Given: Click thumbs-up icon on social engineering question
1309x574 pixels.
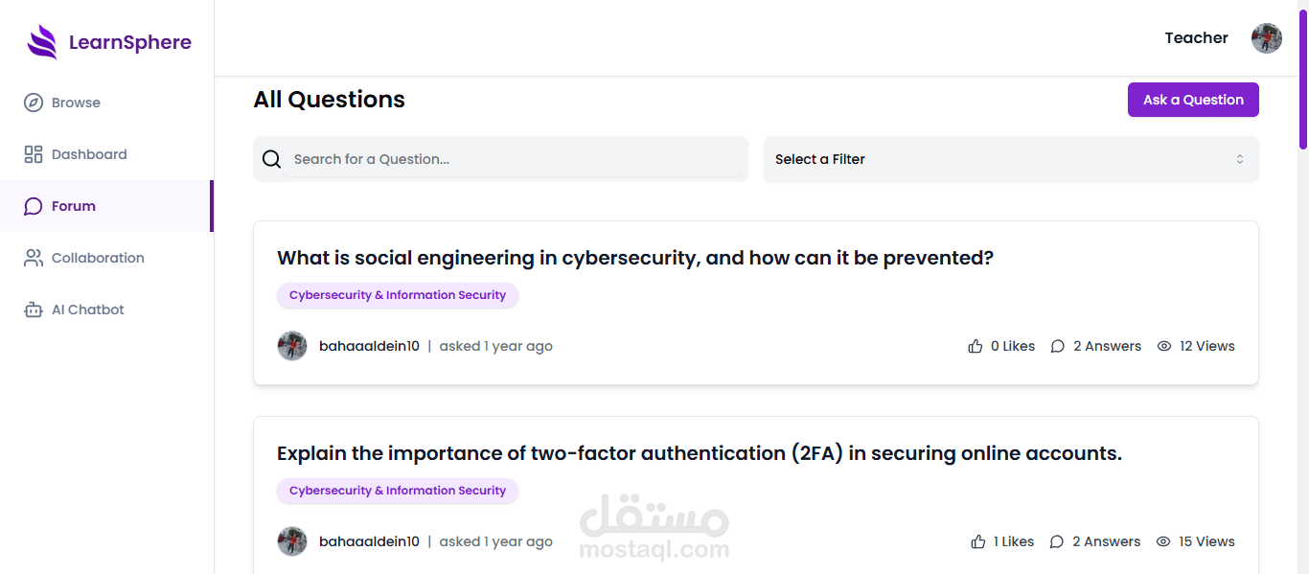Looking at the screenshot, I should point(976,346).
